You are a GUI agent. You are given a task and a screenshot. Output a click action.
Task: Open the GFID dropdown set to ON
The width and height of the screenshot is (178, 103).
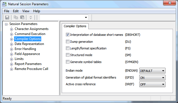tap(152, 78)
